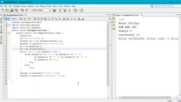Click the New Project toolbar icon
The height and width of the screenshot is (102, 181).
pyautogui.click(x=7, y=10)
